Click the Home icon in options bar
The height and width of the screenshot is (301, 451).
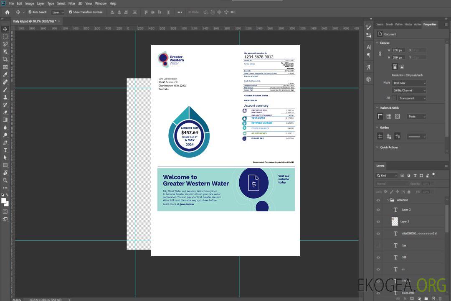point(7,12)
